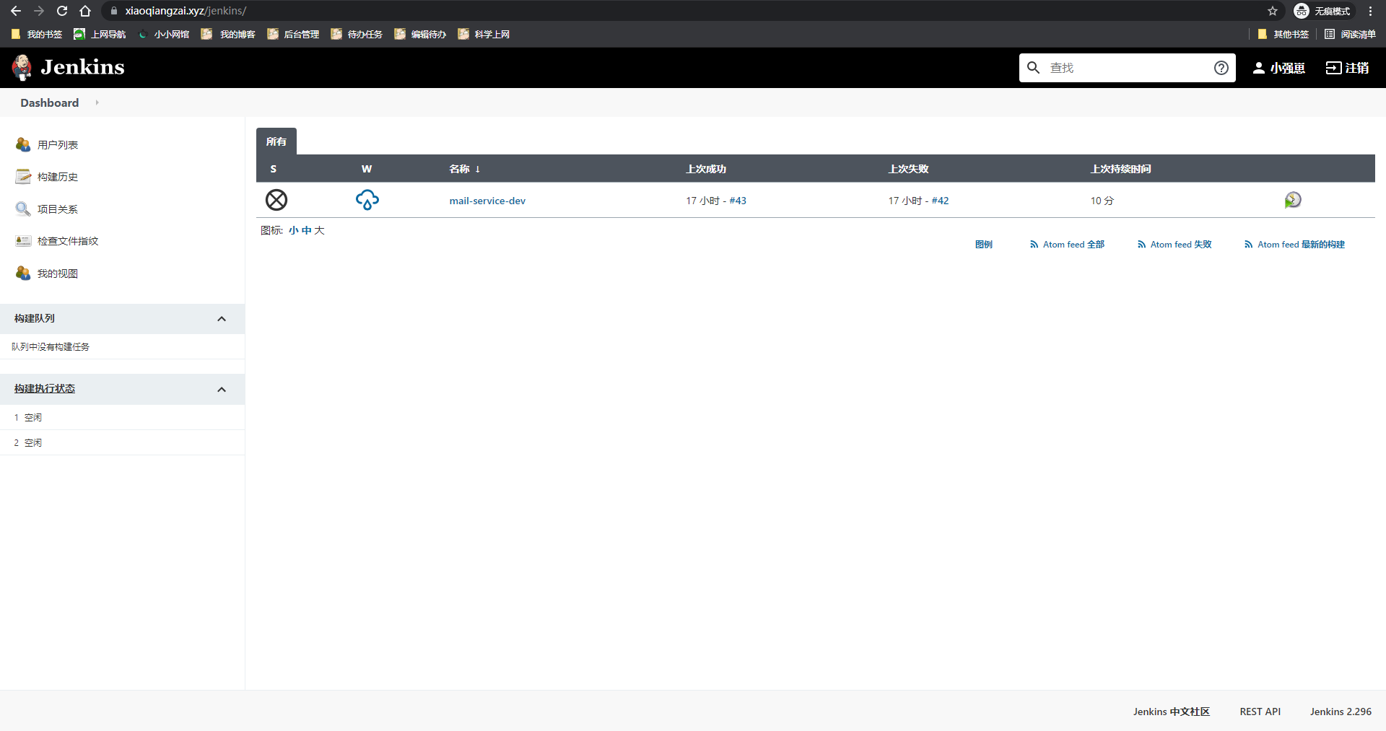1386x731 pixels.
Task: Open 后台管理 bookmark folder
Action: point(293,34)
